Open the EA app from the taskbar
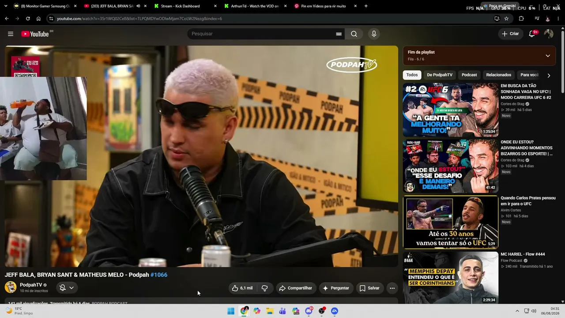Viewport: 565px width, 318px height. point(335,311)
